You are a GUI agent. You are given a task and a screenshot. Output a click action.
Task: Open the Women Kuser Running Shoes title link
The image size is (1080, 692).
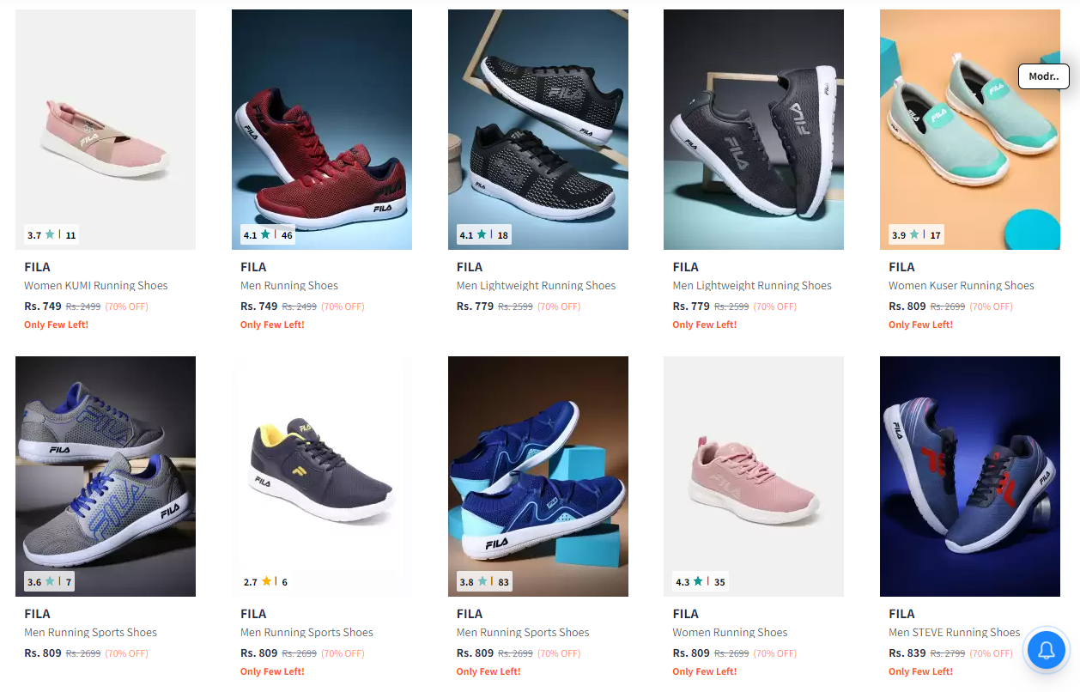click(962, 285)
